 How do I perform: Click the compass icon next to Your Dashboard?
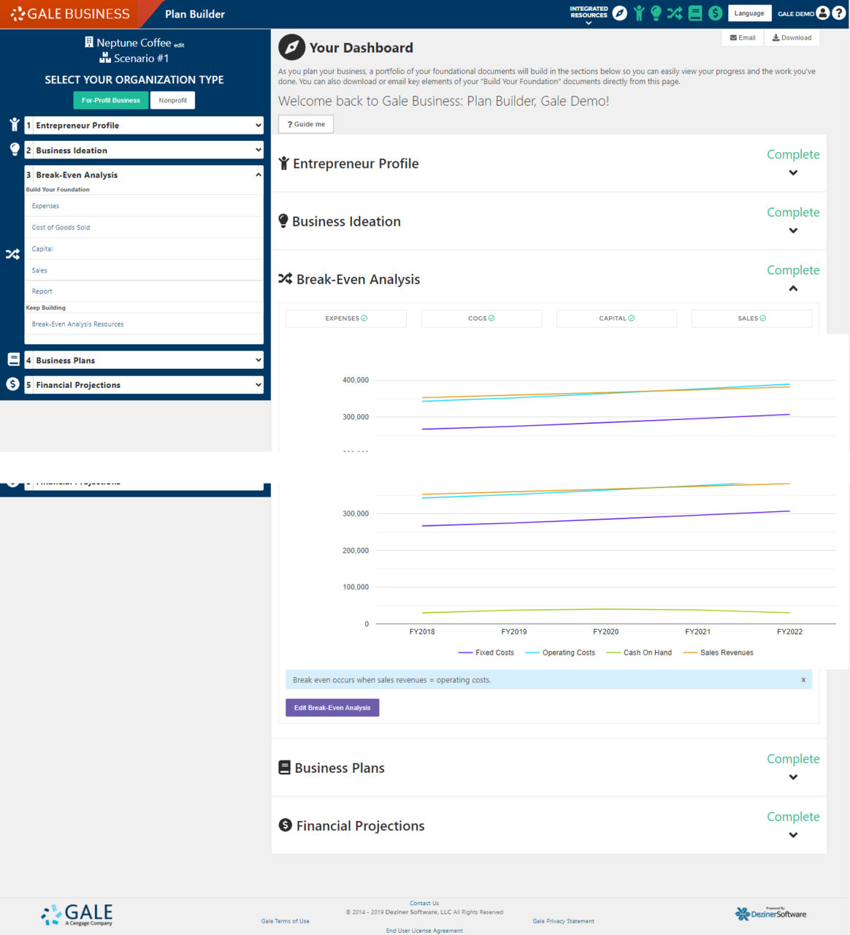[x=292, y=47]
